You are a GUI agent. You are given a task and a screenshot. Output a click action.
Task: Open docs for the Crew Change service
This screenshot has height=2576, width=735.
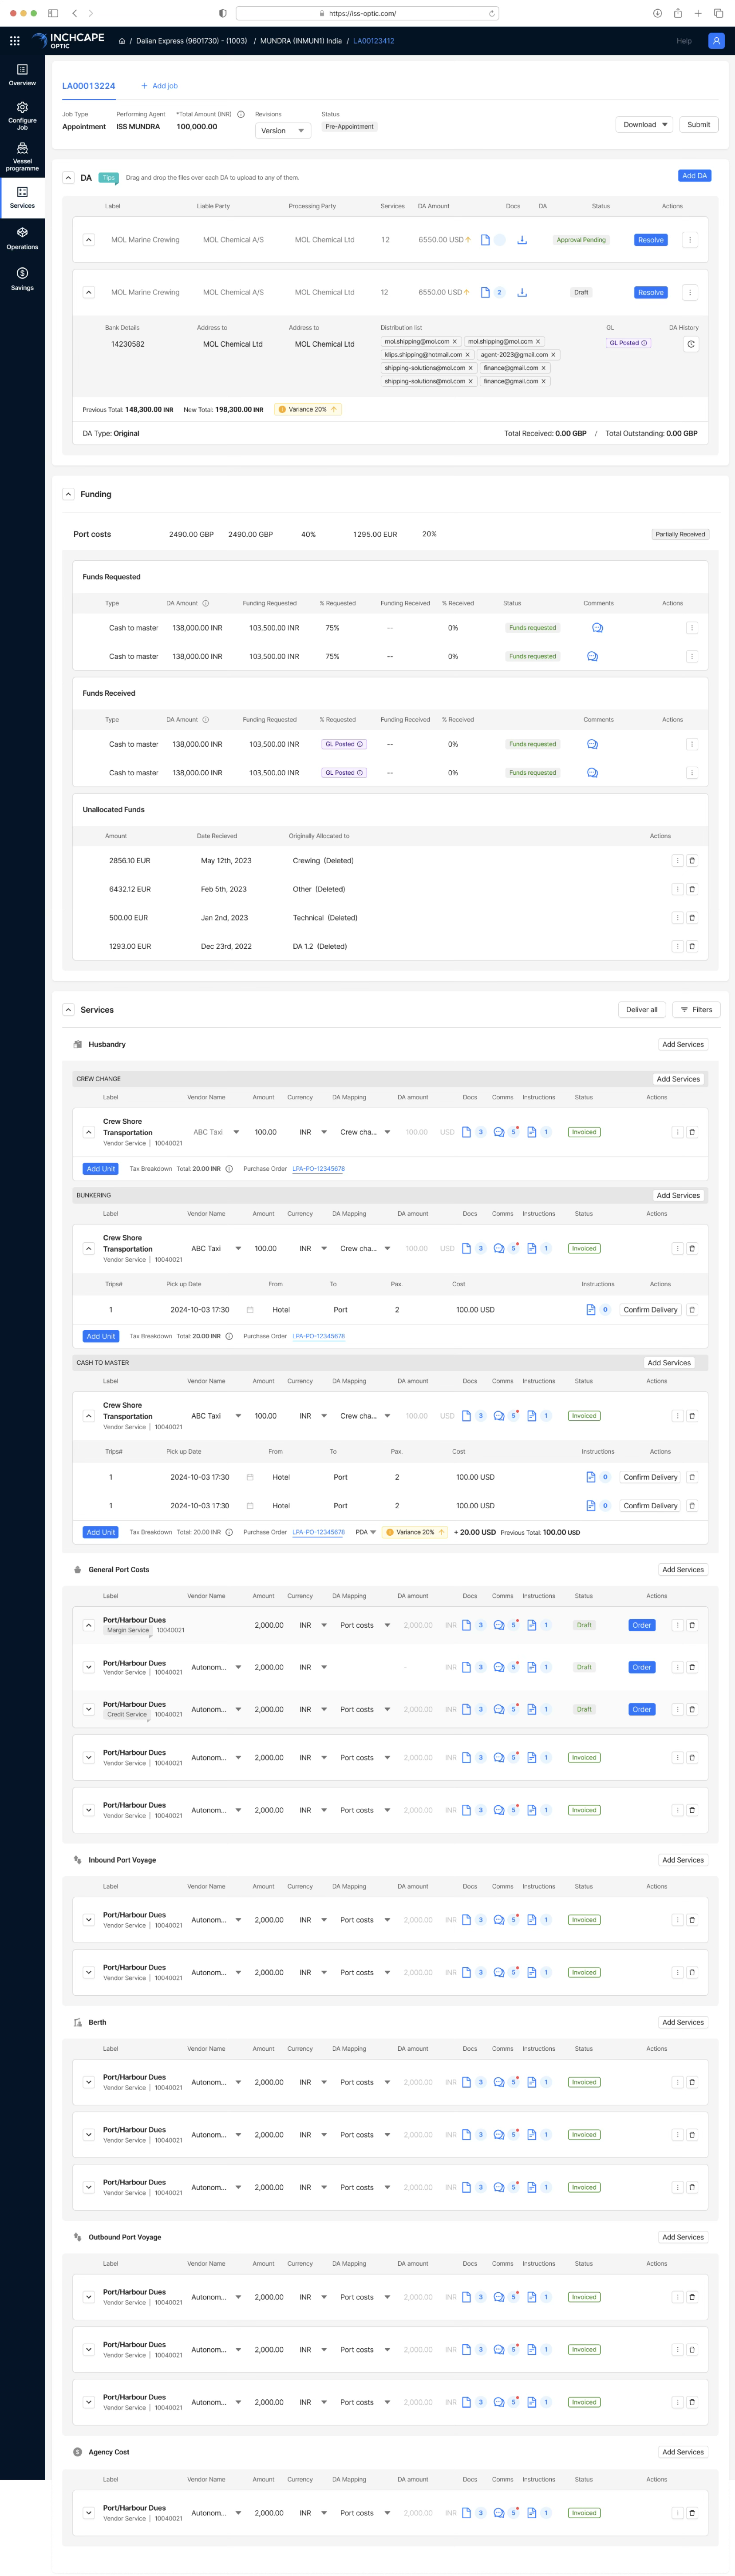pyautogui.click(x=466, y=1132)
